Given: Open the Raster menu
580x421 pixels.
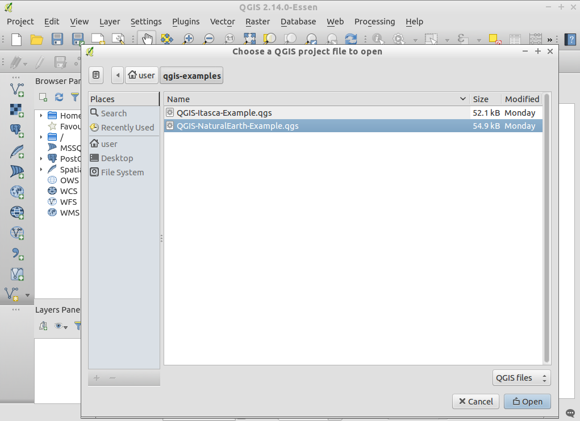Looking at the screenshot, I should tap(257, 22).
